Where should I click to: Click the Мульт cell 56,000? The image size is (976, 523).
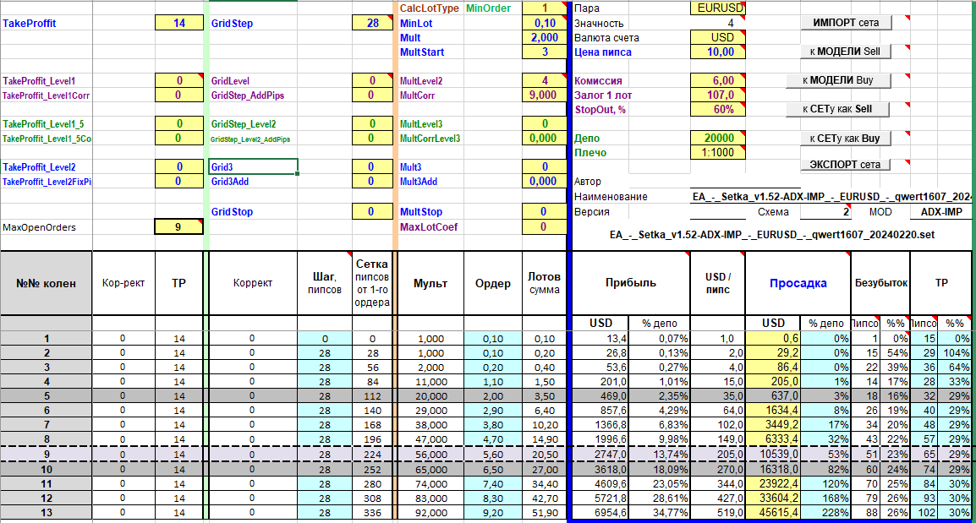[430, 455]
